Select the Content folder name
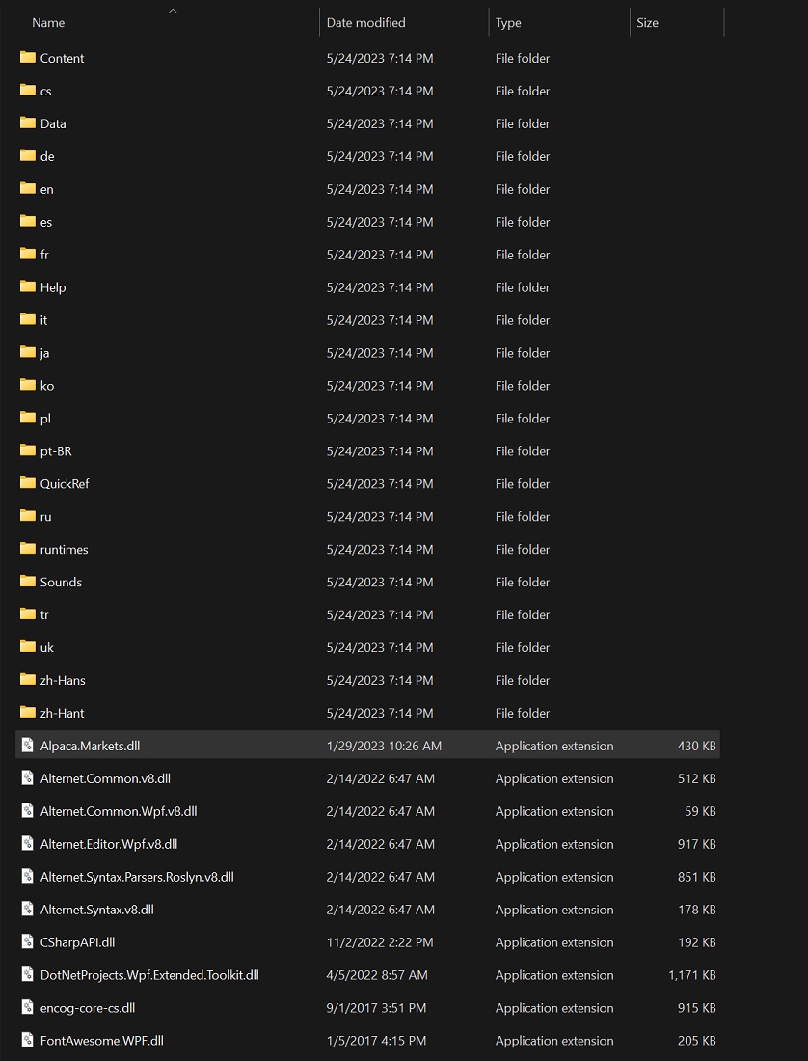This screenshot has height=1061, width=808. pyautogui.click(x=63, y=58)
